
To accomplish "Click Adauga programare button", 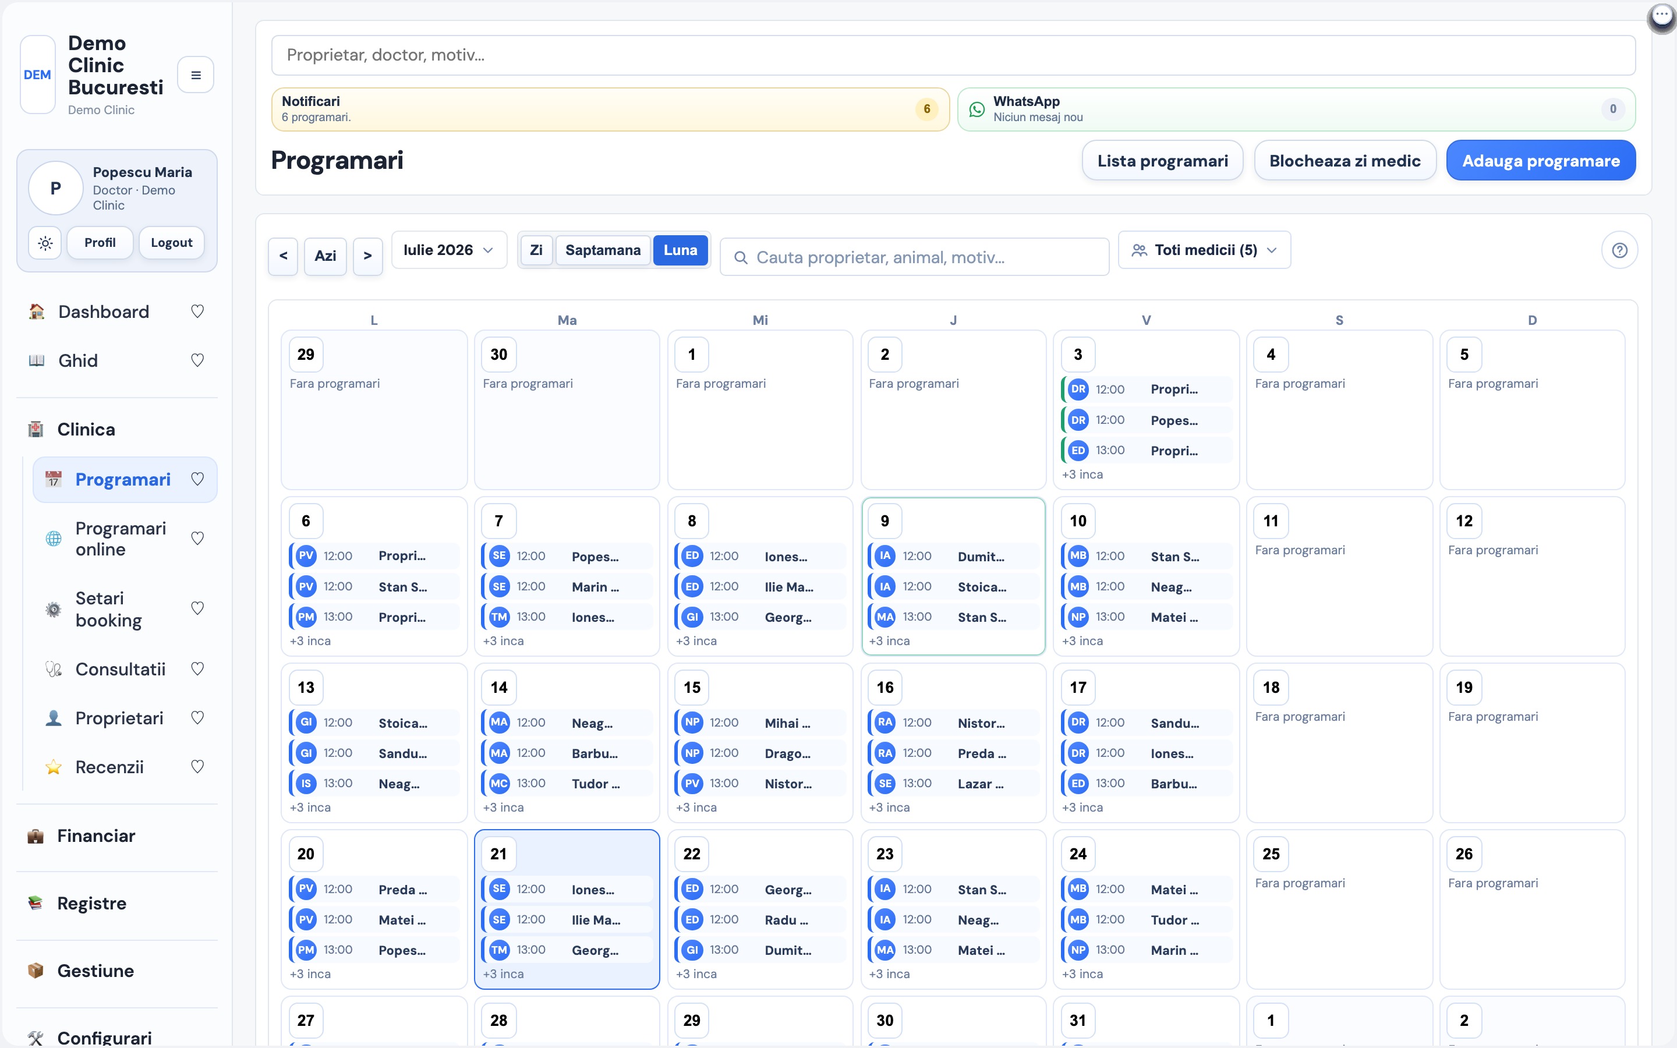I will point(1541,161).
